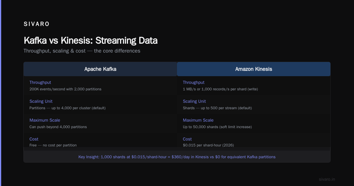Image resolution: width=354 pixels, height=186 pixels.
Task: Click the Key Insight summary line
Action: (x=177, y=157)
